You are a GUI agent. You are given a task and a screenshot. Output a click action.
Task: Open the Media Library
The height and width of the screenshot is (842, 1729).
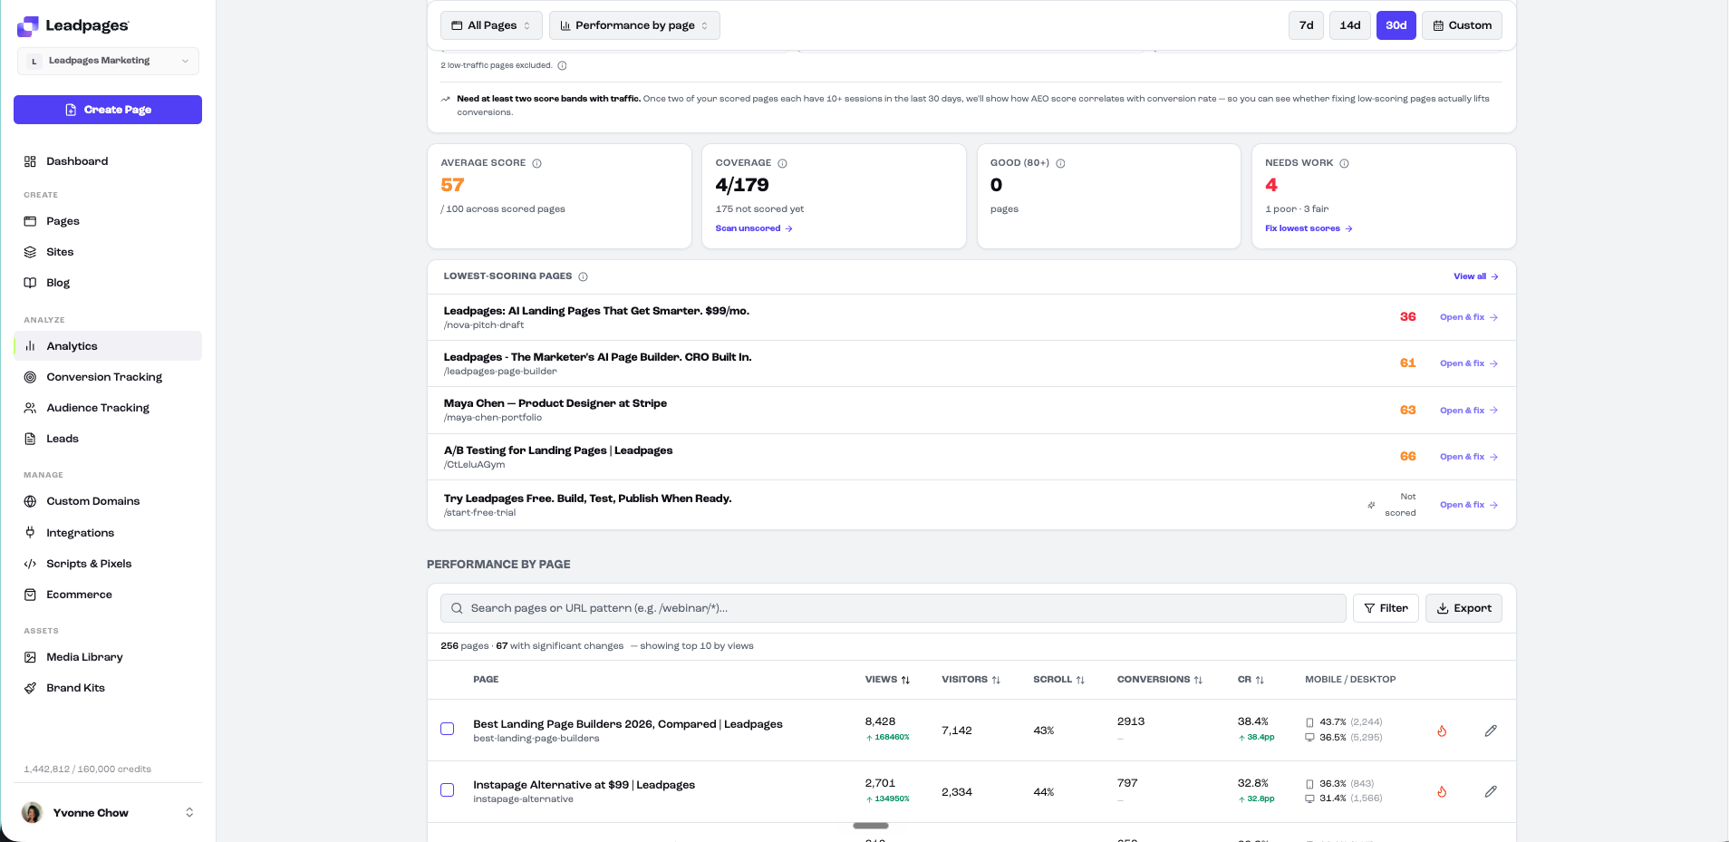[x=108, y=657]
